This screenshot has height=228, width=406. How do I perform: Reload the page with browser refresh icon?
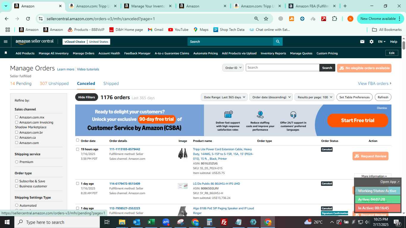[28, 19]
